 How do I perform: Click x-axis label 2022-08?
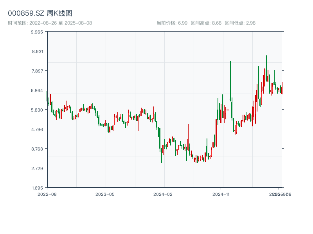pyautogui.click(x=47, y=194)
